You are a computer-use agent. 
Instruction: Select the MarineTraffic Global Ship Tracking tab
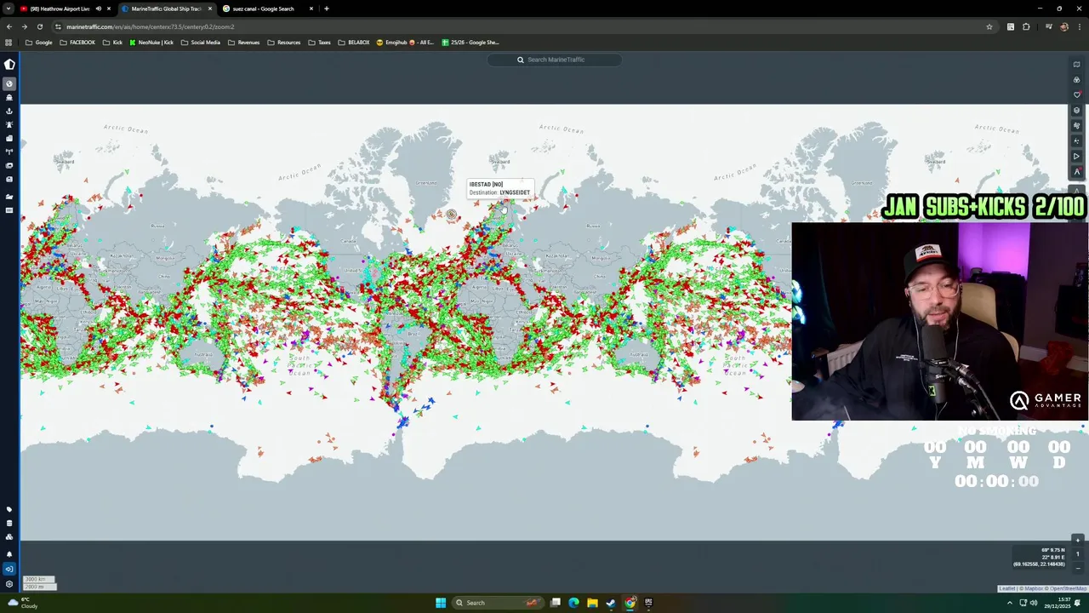(167, 9)
